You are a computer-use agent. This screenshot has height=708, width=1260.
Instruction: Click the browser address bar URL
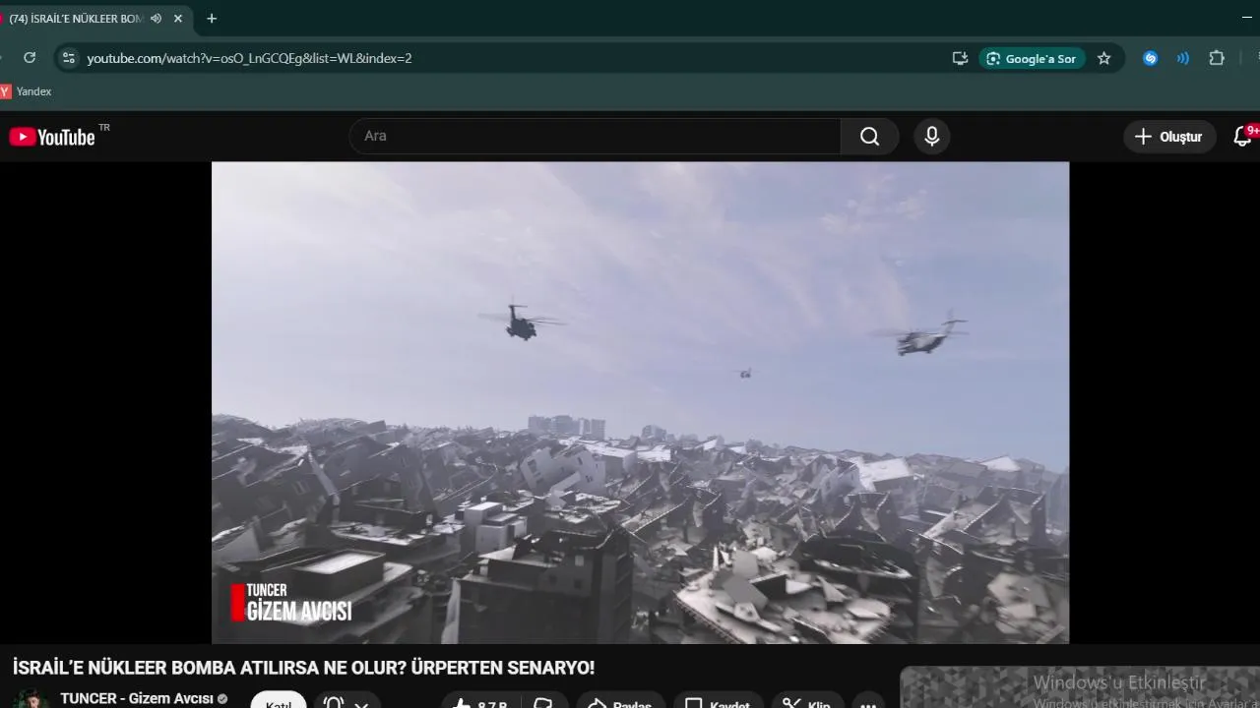tap(249, 58)
